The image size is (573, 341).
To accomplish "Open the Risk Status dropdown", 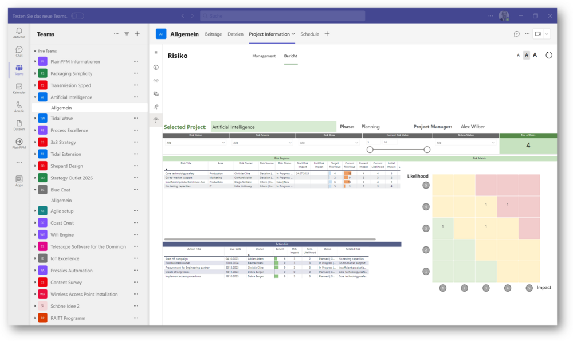I will 196,143.
